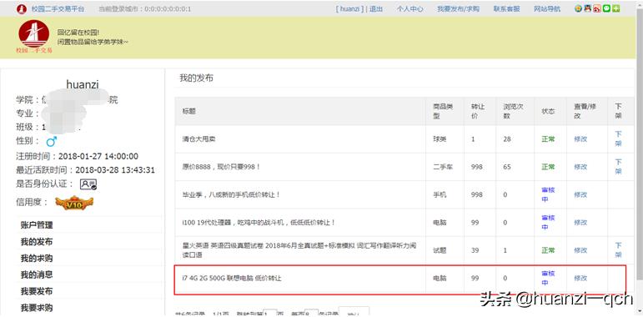643x317 pixels.
Task: Share via the green WeChat icon
Action: click(606, 8)
